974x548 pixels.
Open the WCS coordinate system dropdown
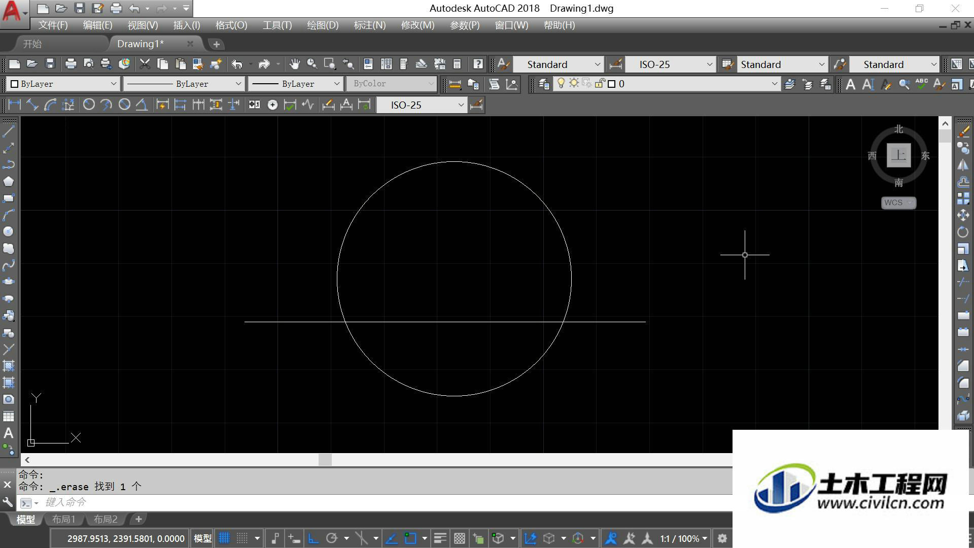click(898, 202)
